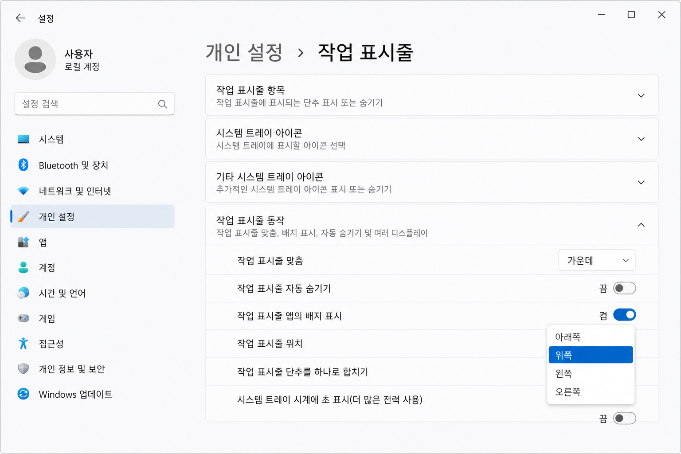This screenshot has height=454, width=681.
Task: Click the 설정 검색 search field
Action: [x=94, y=104]
